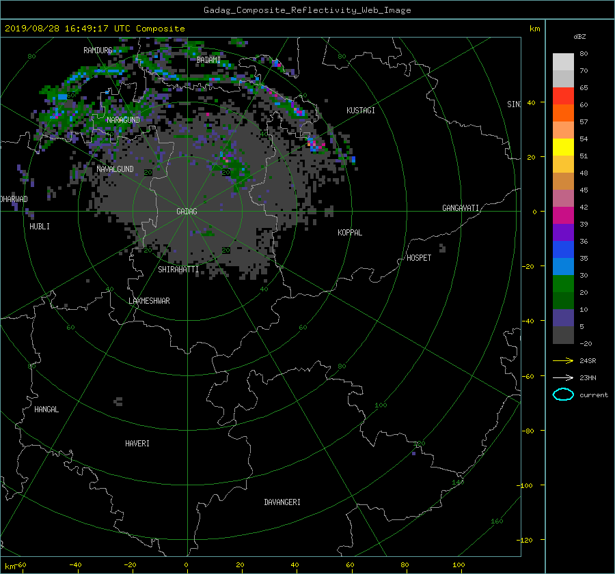
Task: Click the cyan 'current' ellipse legend icon
Action: [563, 394]
